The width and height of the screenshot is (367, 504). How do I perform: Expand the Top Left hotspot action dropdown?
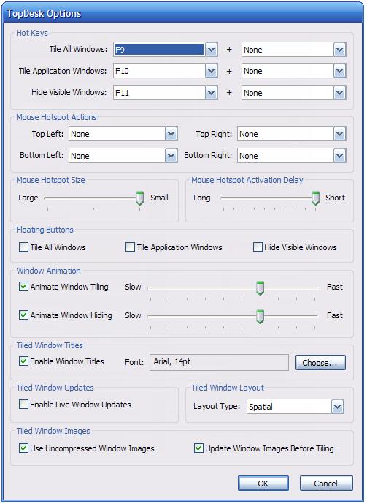click(x=171, y=134)
